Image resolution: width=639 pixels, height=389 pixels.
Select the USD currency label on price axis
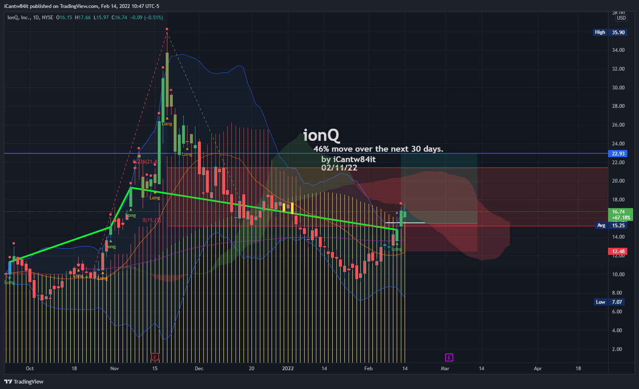click(621, 18)
